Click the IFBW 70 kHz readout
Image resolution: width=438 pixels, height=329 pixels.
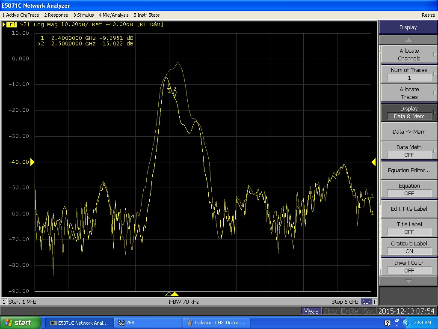tap(183, 302)
